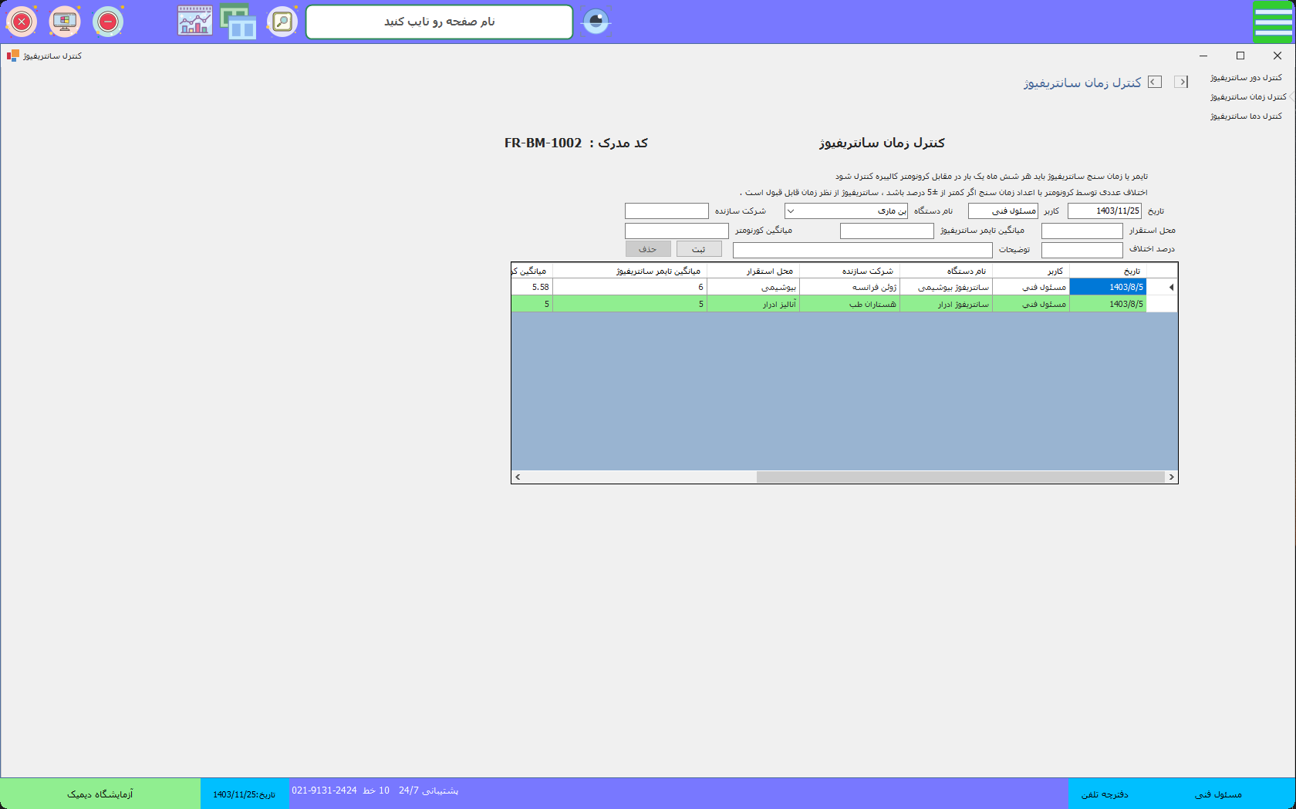Open the کنترل دور سانتریفیوژ page
The height and width of the screenshot is (809, 1296).
click(1245, 78)
